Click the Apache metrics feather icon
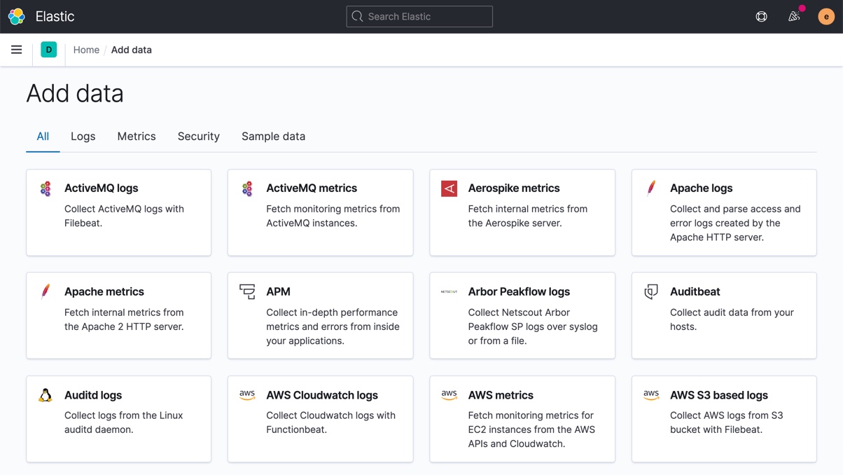843x475 pixels. click(x=46, y=291)
